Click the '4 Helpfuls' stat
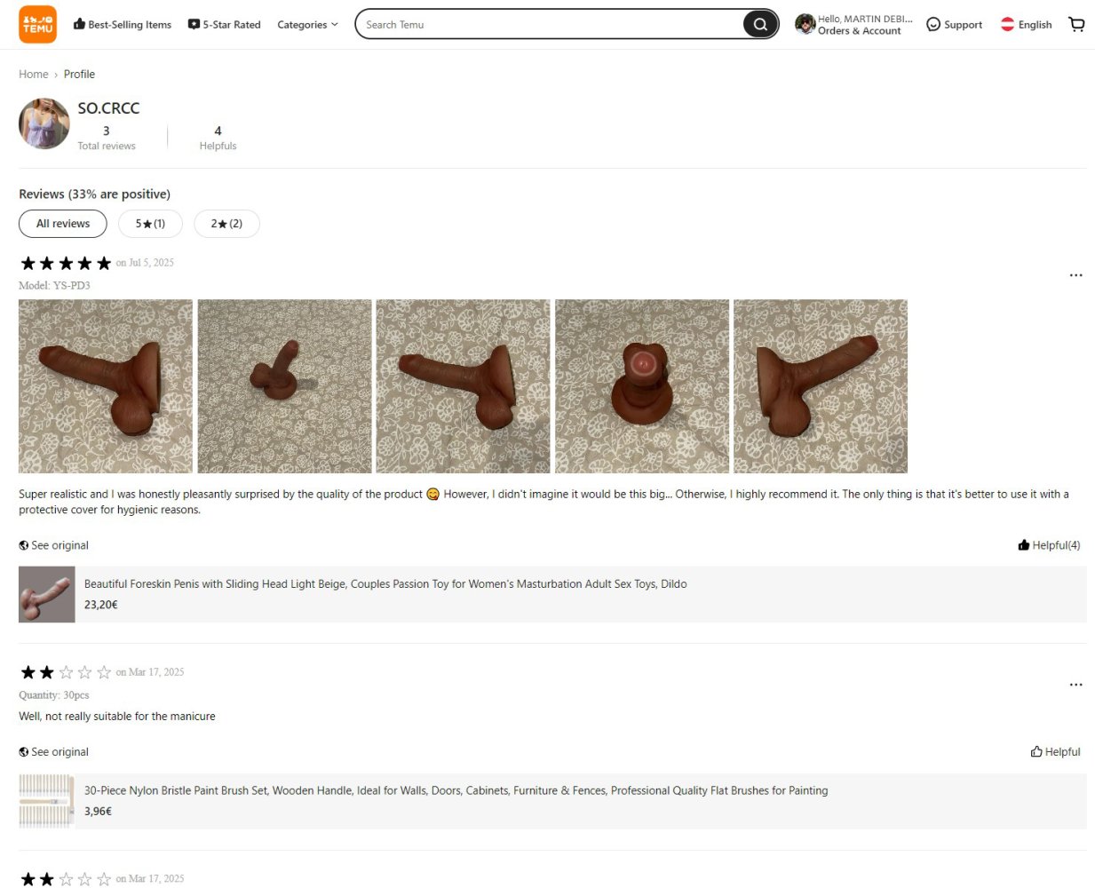This screenshot has width=1095, height=888. point(218,138)
